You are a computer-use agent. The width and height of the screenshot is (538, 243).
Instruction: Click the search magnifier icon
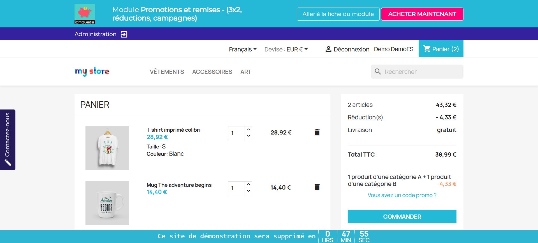point(378,72)
